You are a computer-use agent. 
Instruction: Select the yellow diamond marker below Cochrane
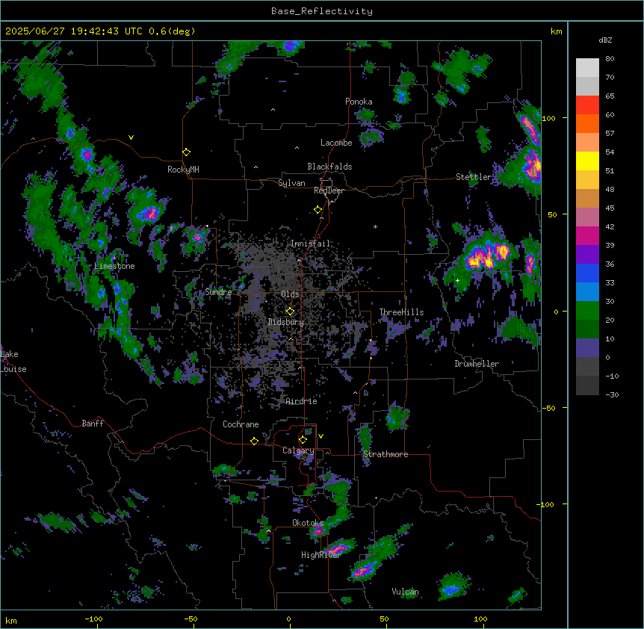[254, 441]
